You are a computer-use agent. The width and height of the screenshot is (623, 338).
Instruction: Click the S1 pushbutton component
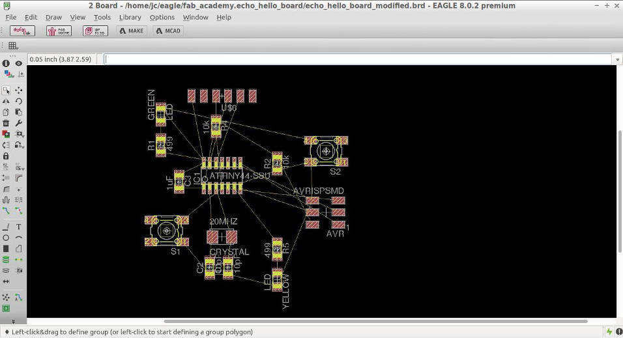(x=166, y=231)
